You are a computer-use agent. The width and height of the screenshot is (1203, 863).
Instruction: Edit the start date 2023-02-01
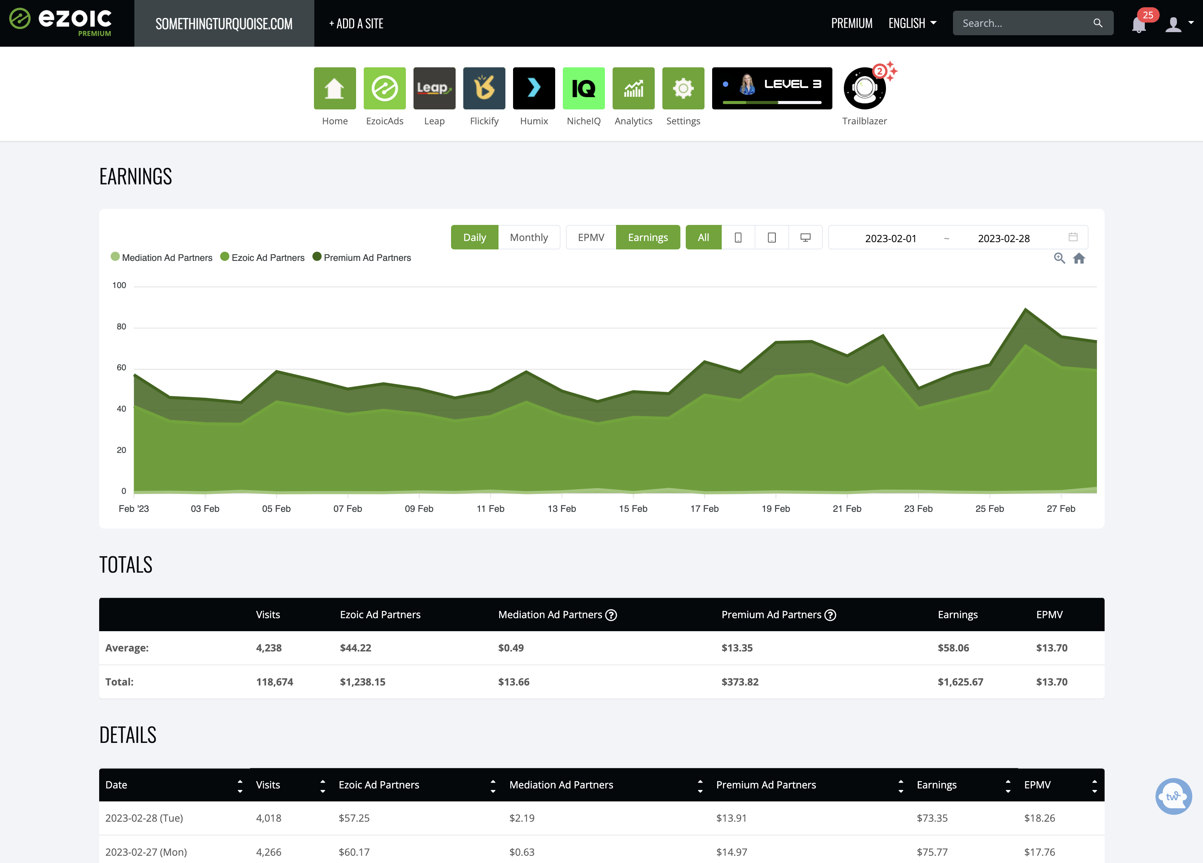pyautogui.click(x=891, y=239)
